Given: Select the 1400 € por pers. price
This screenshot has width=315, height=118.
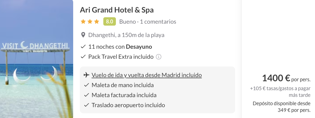Looking at the screenshot, I should (x=286, y=78).
